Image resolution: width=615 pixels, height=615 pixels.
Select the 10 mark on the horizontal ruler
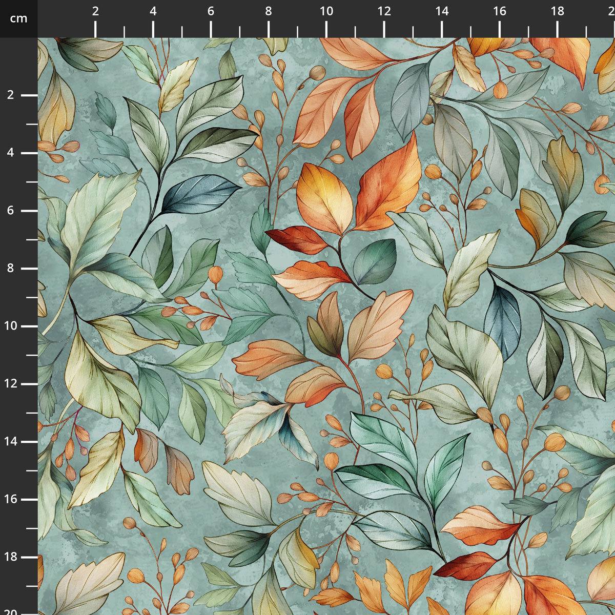[326, 11]
